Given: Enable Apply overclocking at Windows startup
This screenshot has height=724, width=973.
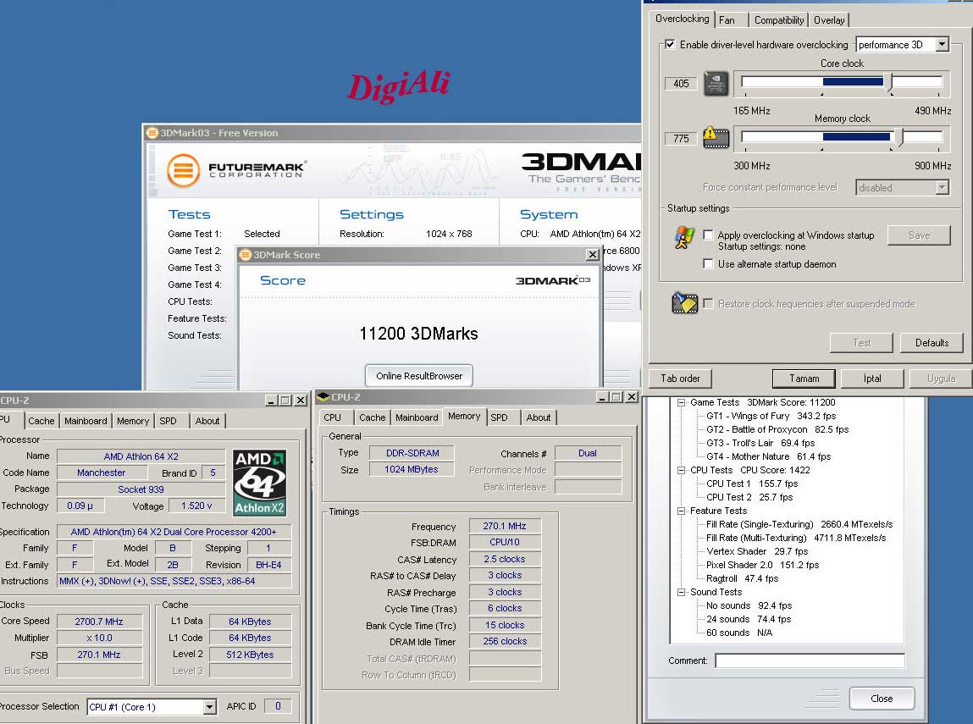Looking at the screenshot, I should pos(708,235).
